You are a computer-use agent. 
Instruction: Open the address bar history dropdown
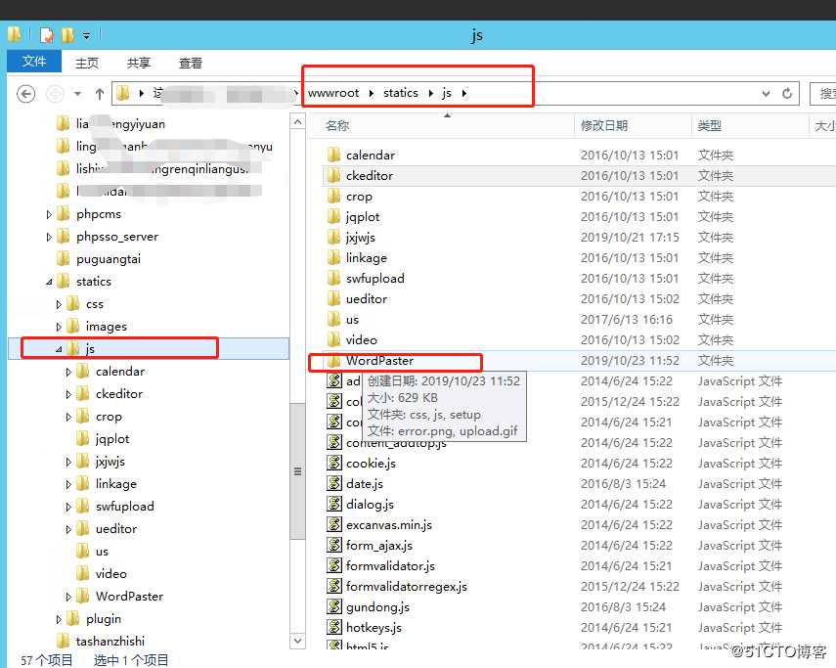766,93
